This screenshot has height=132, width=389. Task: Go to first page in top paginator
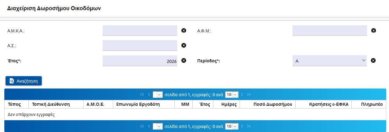click(x=142, y=94)
